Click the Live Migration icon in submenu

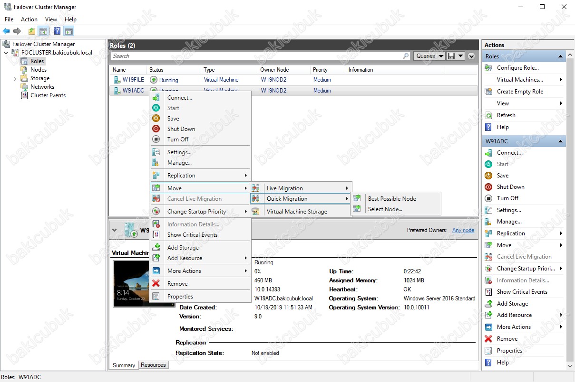click(256, 188)
